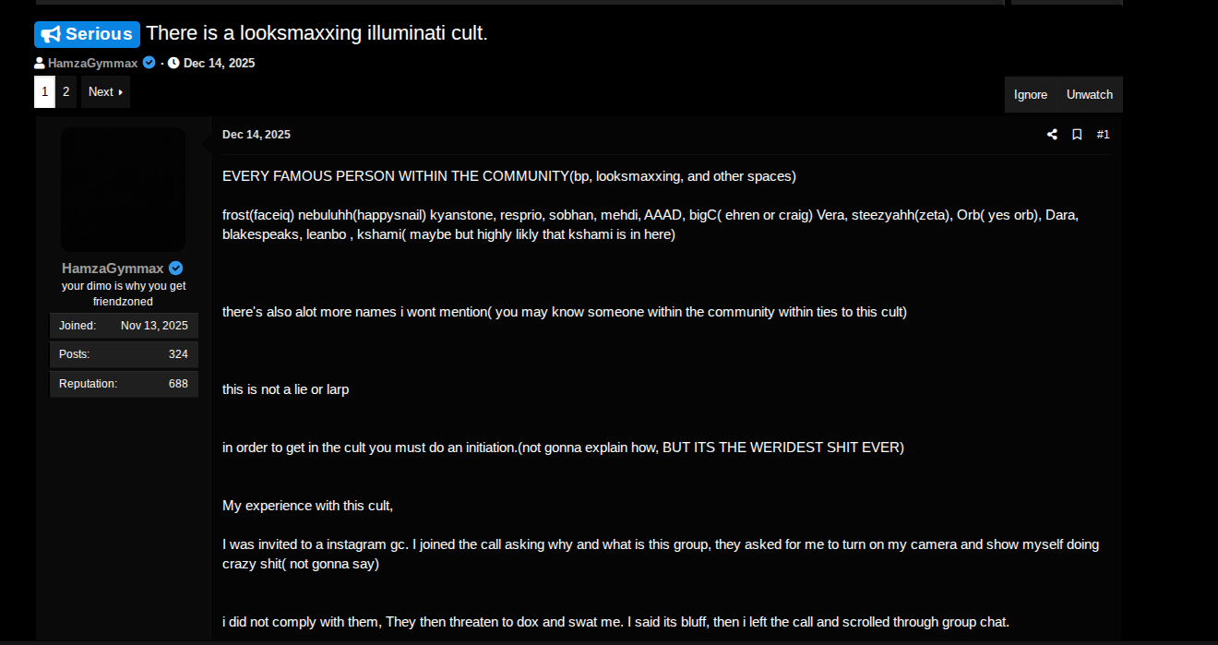Click HamzaGymmax author link under thread title
Screen dimensions: 1218x645
(92, 63)
